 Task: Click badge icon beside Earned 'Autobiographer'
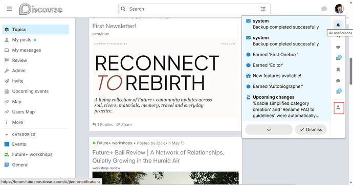[248, 86]
